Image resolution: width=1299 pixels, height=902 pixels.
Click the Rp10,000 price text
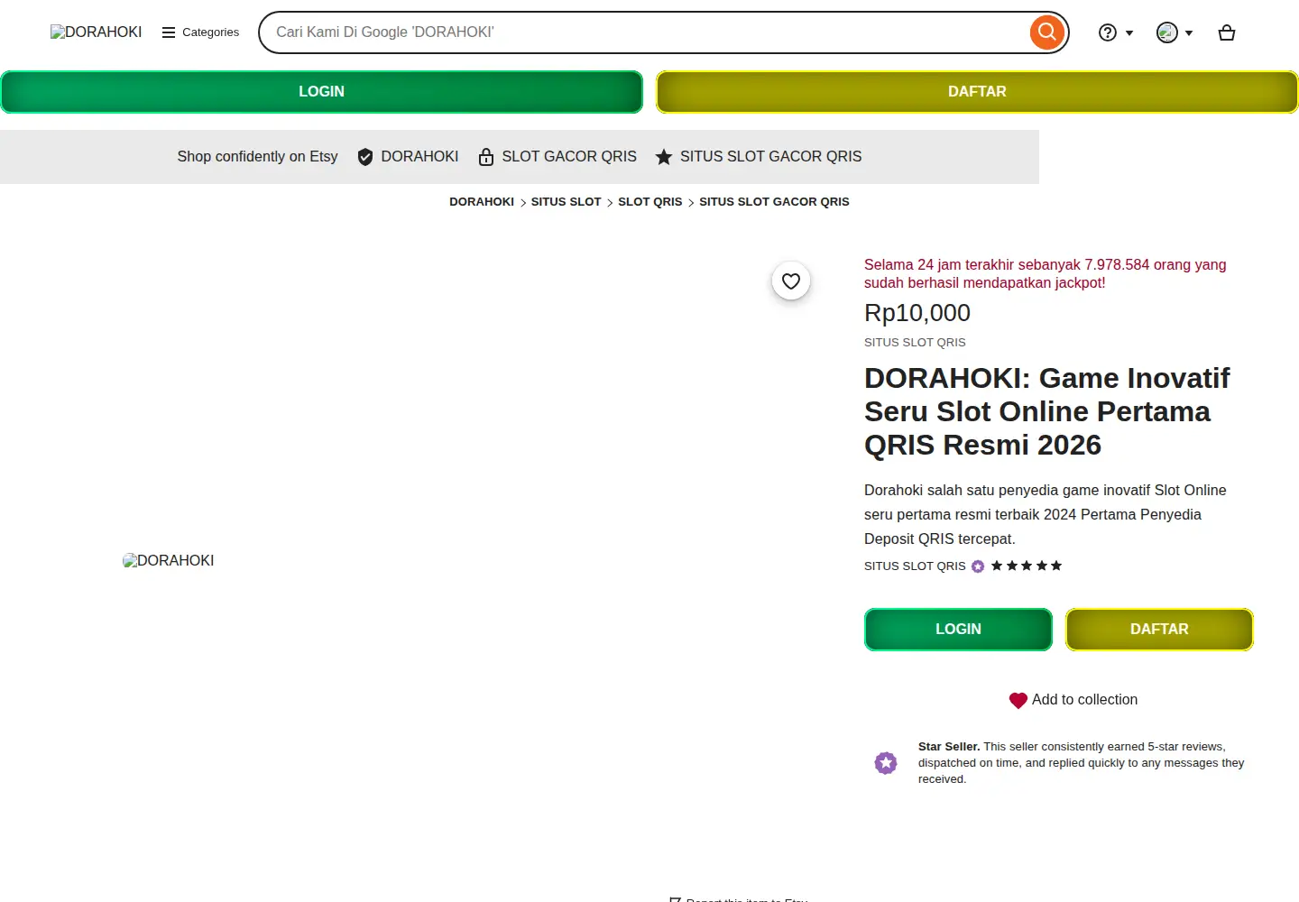917,313
